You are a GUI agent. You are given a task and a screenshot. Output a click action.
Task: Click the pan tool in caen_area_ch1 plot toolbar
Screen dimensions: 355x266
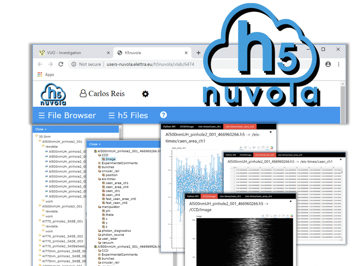click(241, 147)
